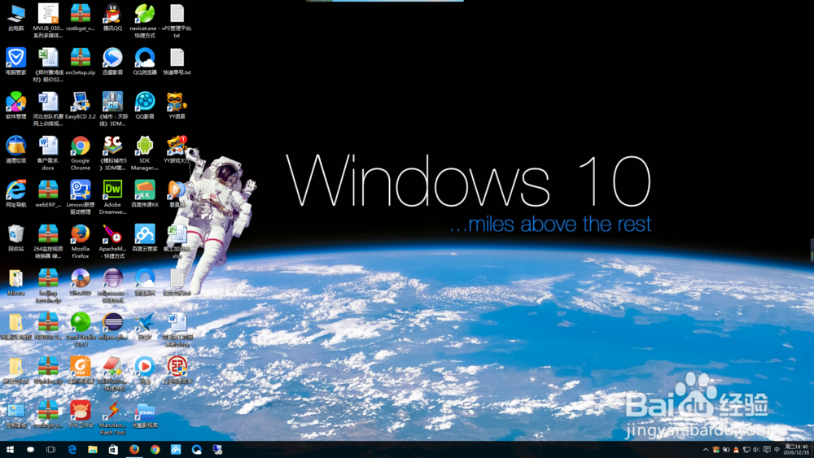Open QQ browser icon in taskbar
The height and width of the screenshot is (458, 814).
[x=196, y=450]
